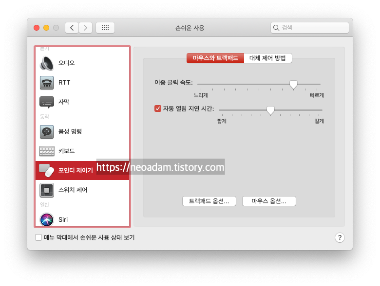This screenshot has height=286, width=380.
Task: Go back with the left chevron button
Action: pyautogui.click(x=72, y=28)
